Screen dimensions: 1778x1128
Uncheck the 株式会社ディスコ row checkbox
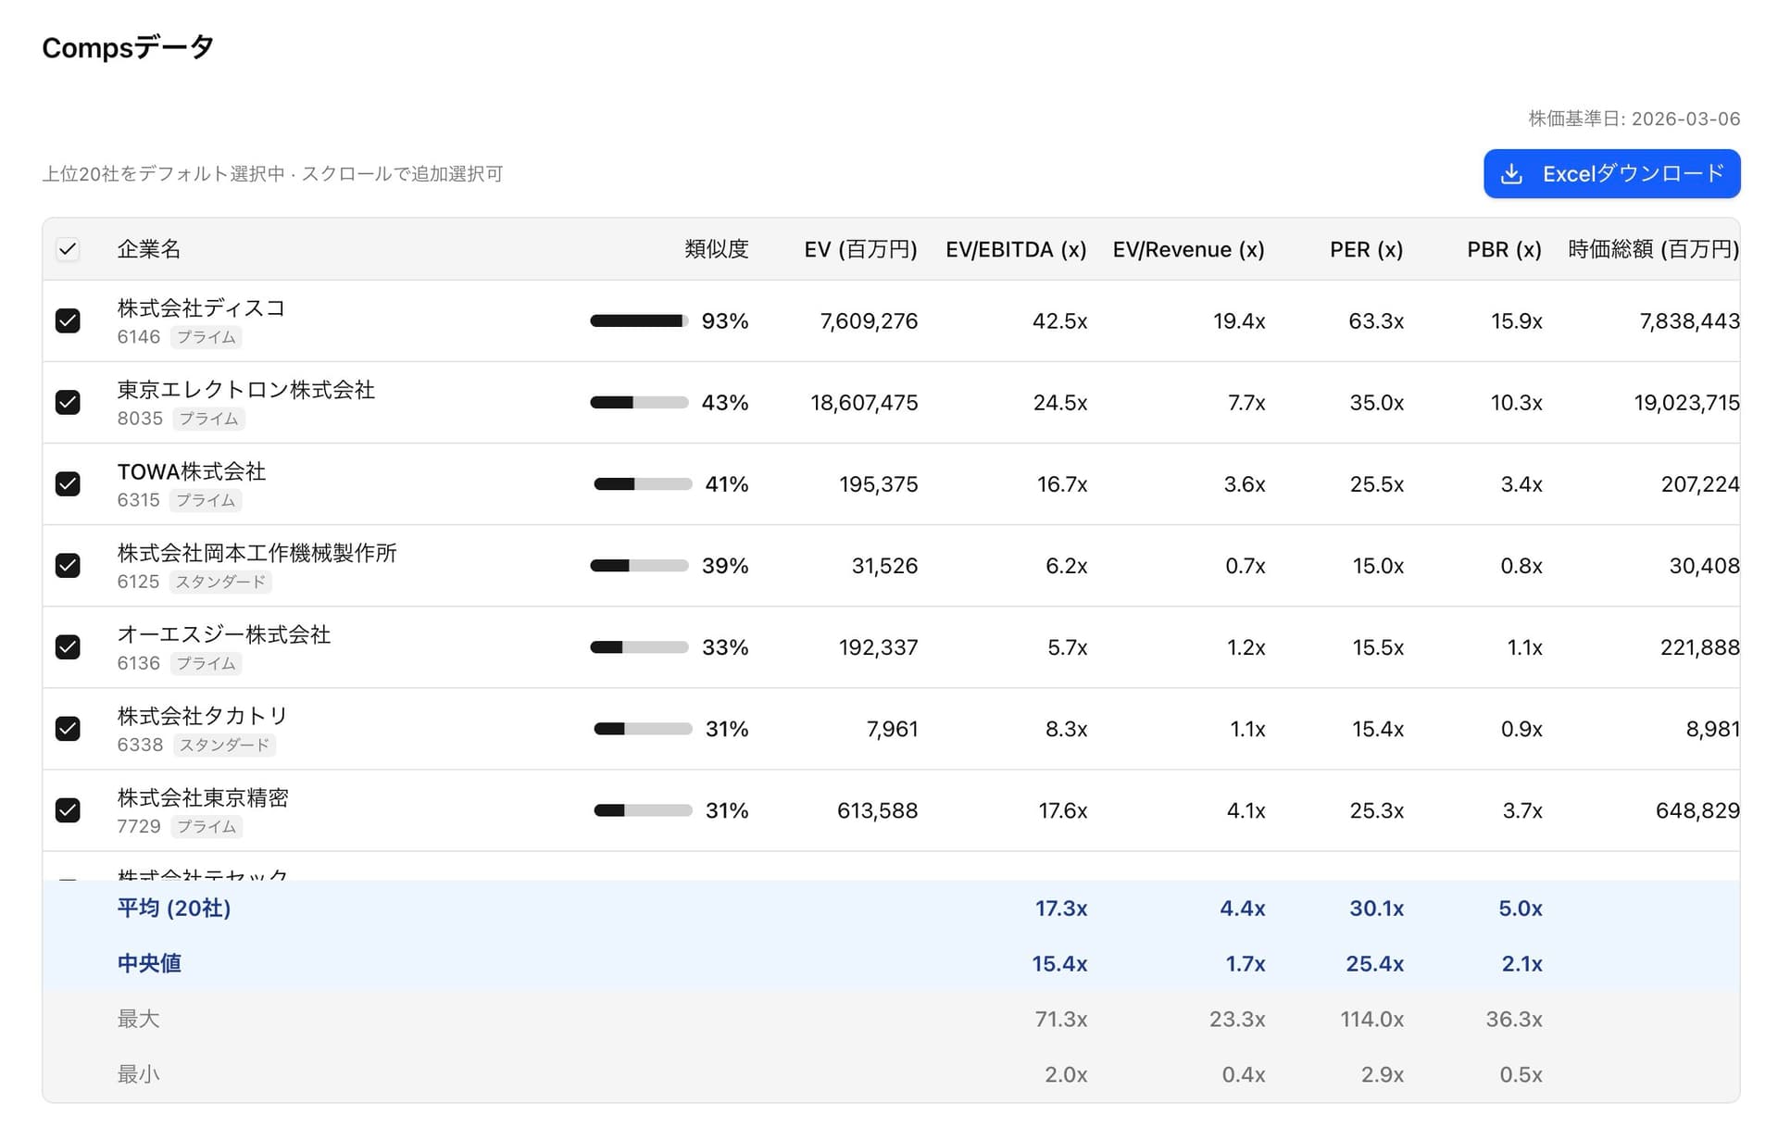(x=68, y=320)
